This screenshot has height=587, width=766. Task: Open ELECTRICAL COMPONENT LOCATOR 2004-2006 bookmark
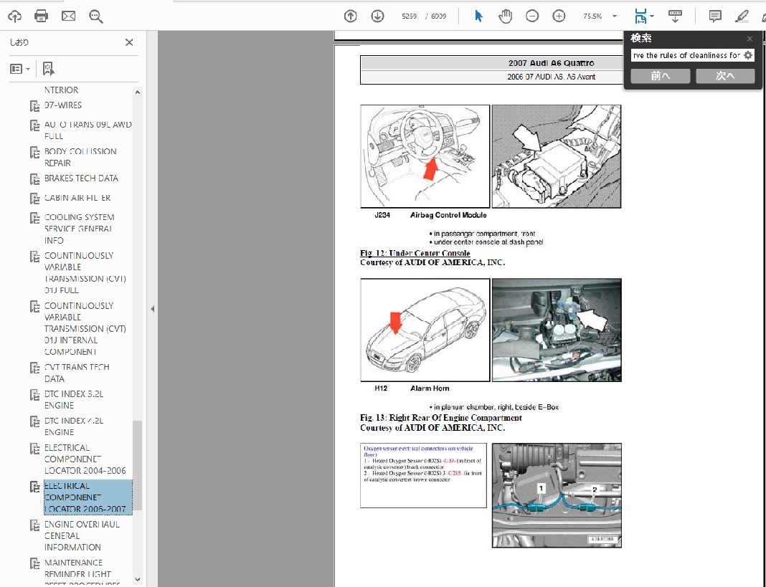click(85, 459)
